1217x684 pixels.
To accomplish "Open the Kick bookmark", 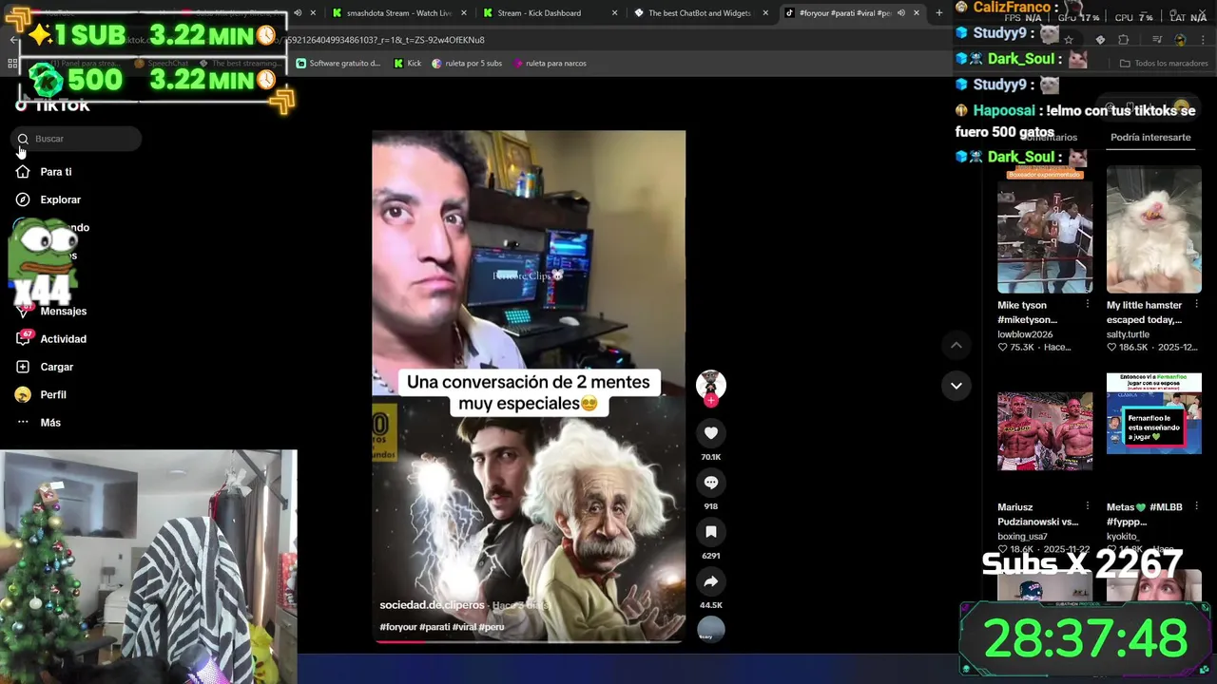I will coord(407,64).
